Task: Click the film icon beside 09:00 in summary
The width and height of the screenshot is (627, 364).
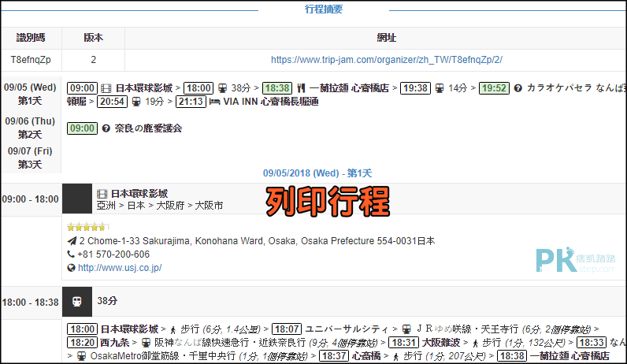Action: tap(106, 88)
